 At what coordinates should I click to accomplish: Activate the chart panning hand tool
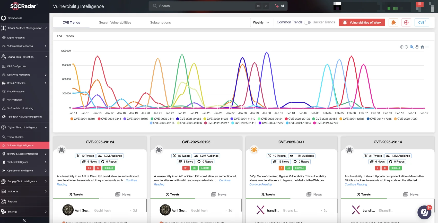[x=417, y=47]
